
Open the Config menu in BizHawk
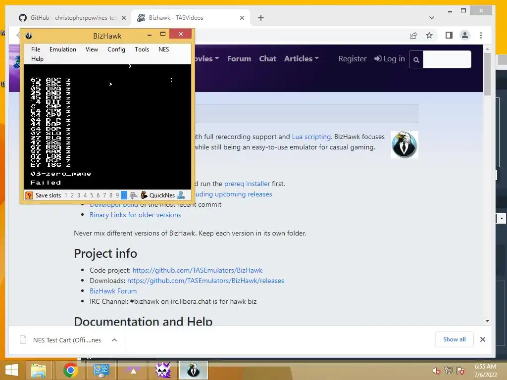(x=116, y=49)
